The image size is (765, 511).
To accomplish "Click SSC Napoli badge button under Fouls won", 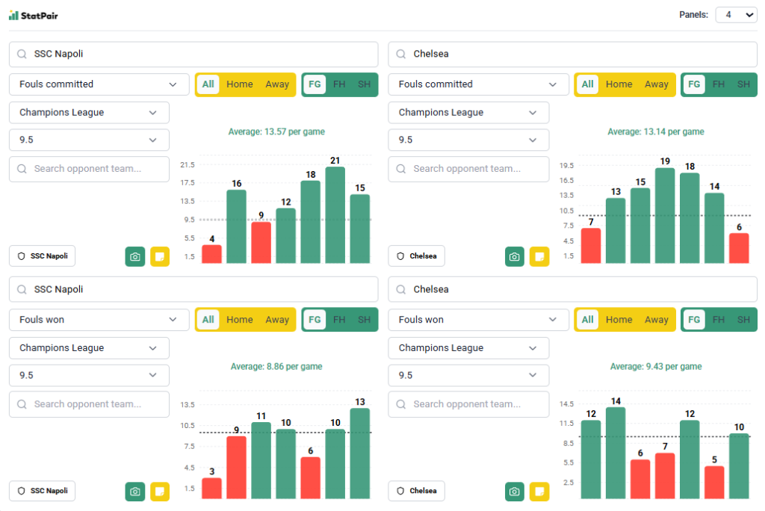I will click(43, 491).
